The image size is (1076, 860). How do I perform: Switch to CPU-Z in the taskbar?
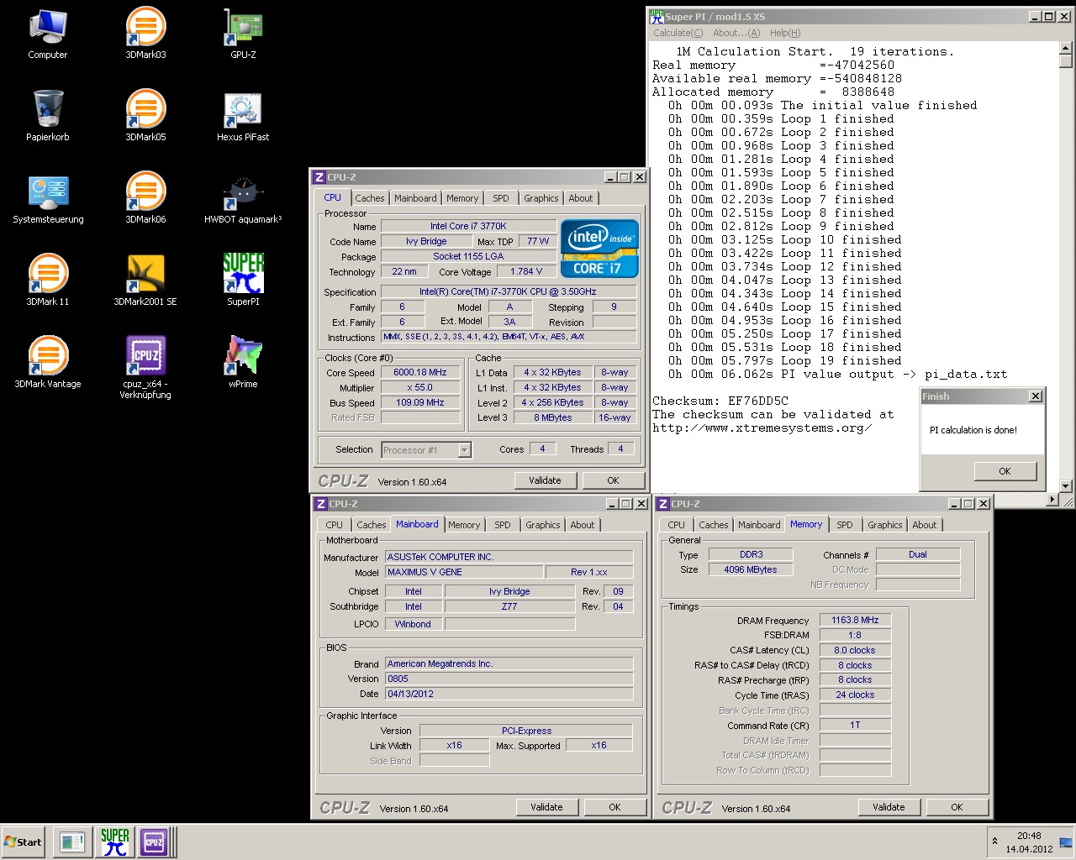click(x=154, y=842)
